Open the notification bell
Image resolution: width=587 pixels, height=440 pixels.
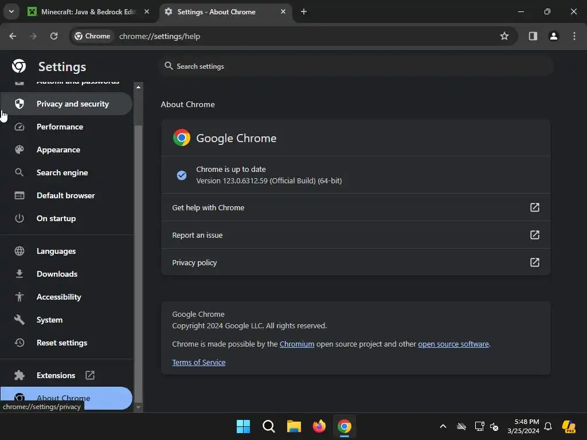[x=548, y=426]
